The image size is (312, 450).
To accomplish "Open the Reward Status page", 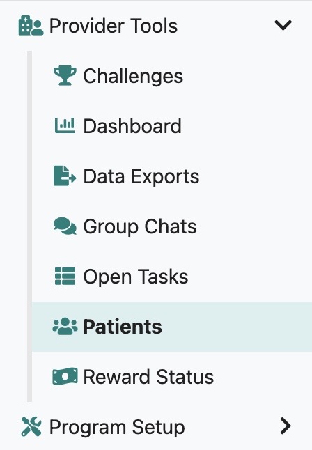I will pos(172,377).
